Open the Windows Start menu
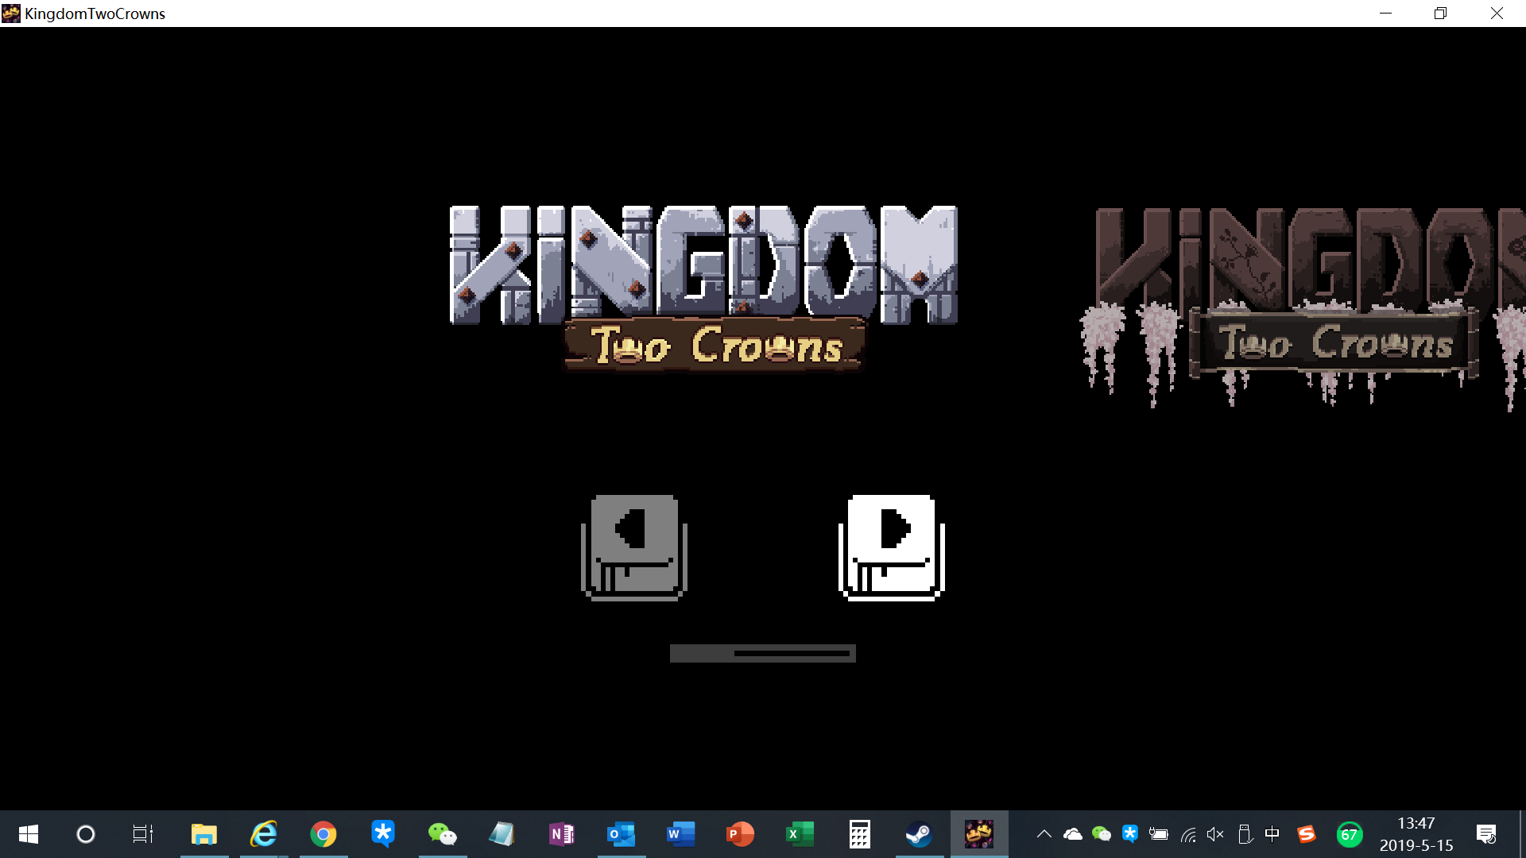Image resolution: width=1526 pixels, height=858 pixels. tap(29, 834)
